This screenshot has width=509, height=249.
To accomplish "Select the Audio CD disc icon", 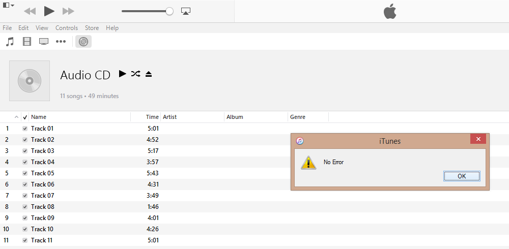I will pos(83,42).
